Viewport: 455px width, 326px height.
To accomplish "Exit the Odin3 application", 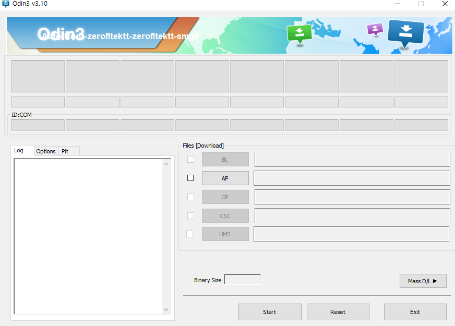I will click(415, 312).
